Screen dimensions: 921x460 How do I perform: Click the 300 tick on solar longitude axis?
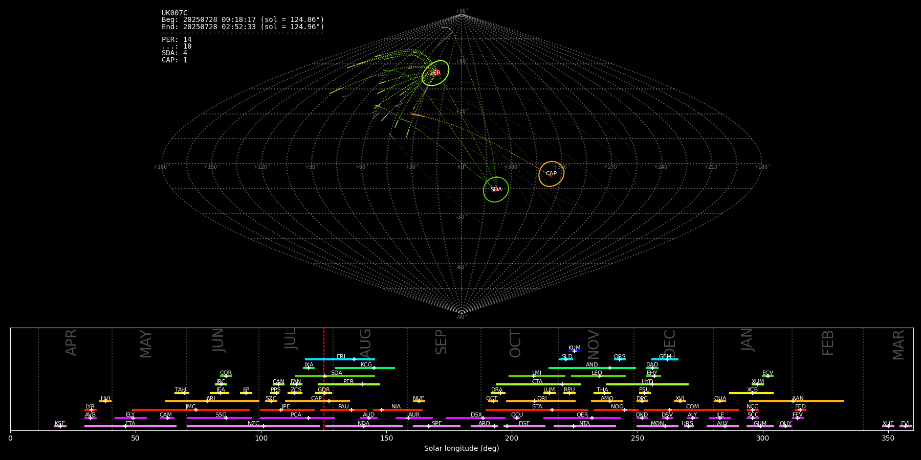(762, 439)
